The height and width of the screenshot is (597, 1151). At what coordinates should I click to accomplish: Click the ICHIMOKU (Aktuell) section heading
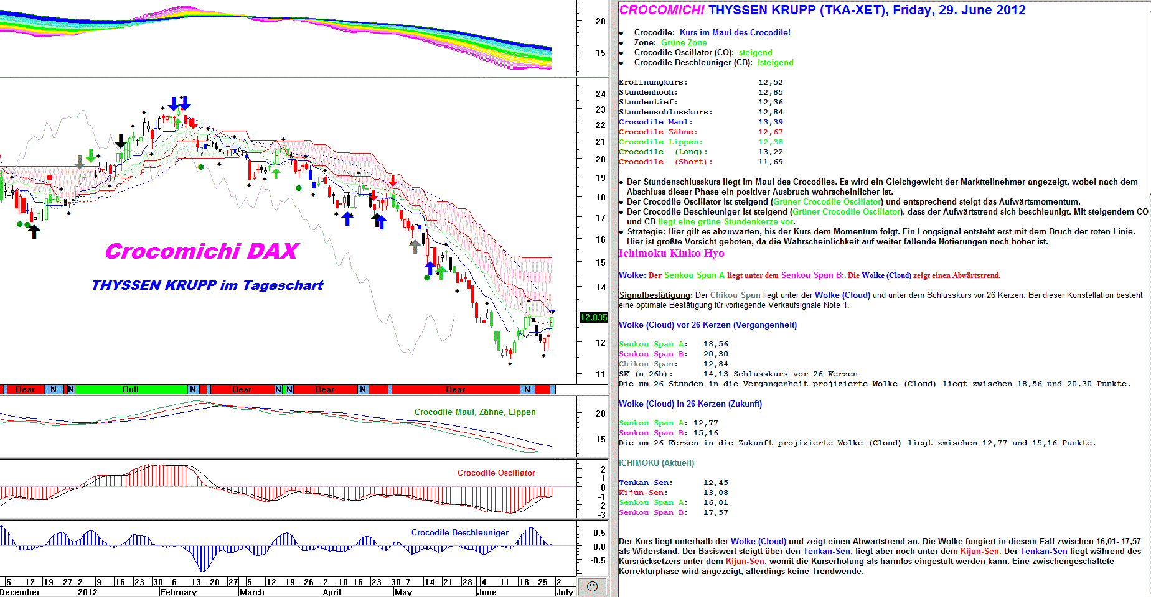click(x=656, y=463)
